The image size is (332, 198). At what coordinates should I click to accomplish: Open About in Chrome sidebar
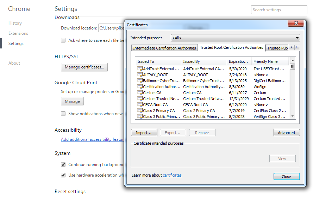(14, 63)
